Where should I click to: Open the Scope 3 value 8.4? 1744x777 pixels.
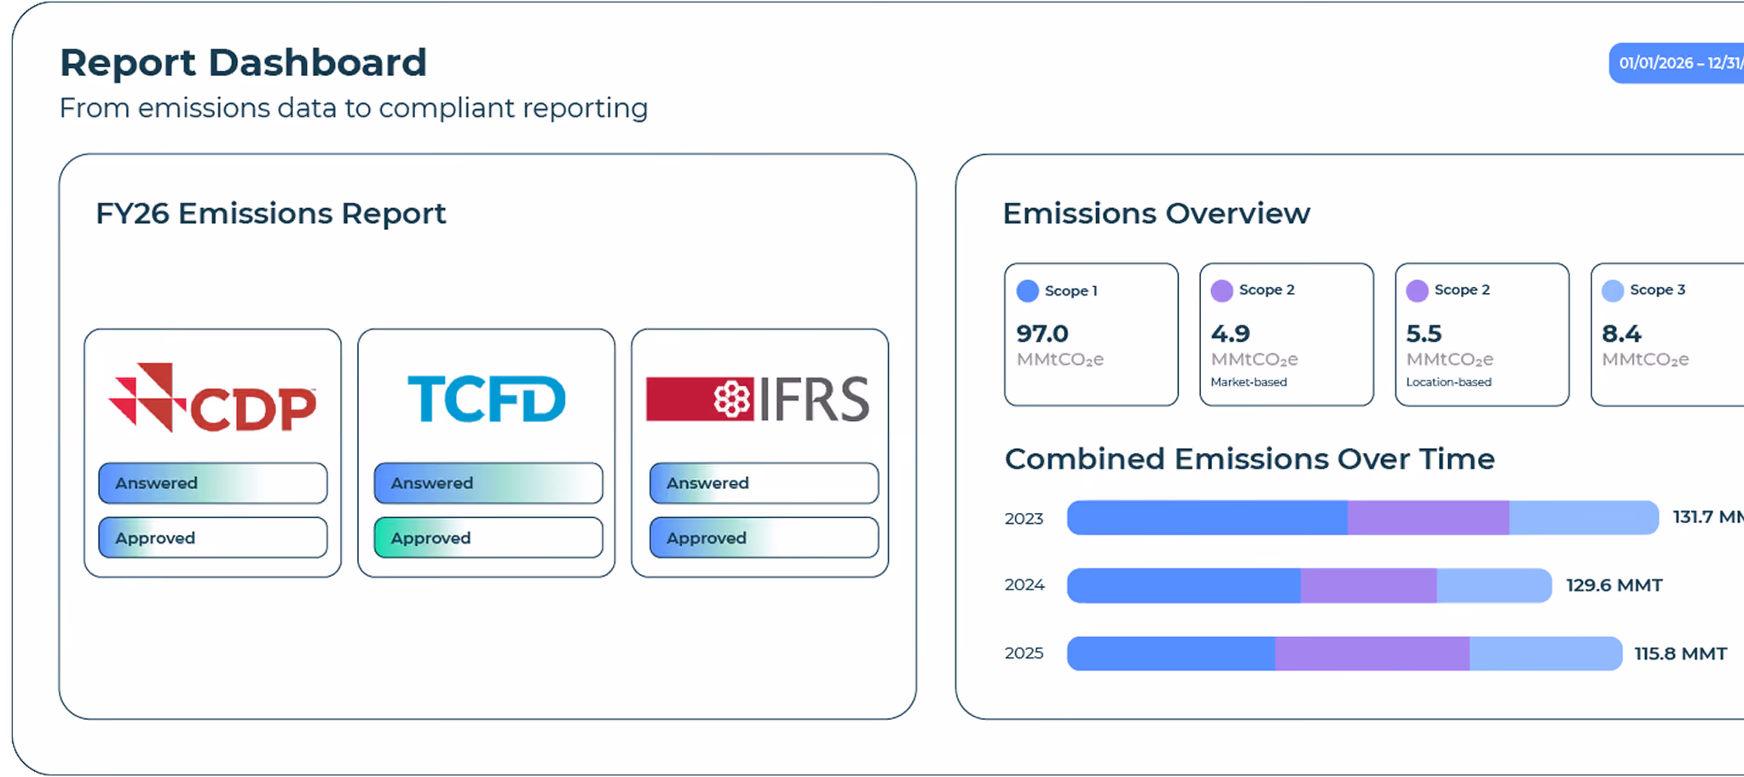click(1621, 333)
